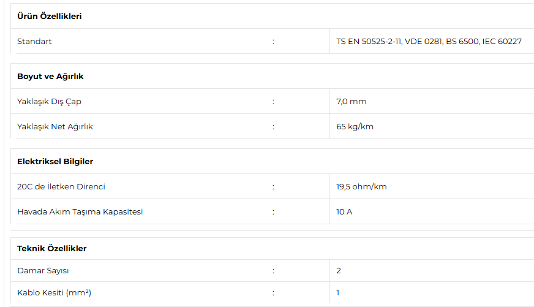Click the 19,5 ohm/km resistance value
This screenshot has width=534, height=307.
tap(361, 187)
